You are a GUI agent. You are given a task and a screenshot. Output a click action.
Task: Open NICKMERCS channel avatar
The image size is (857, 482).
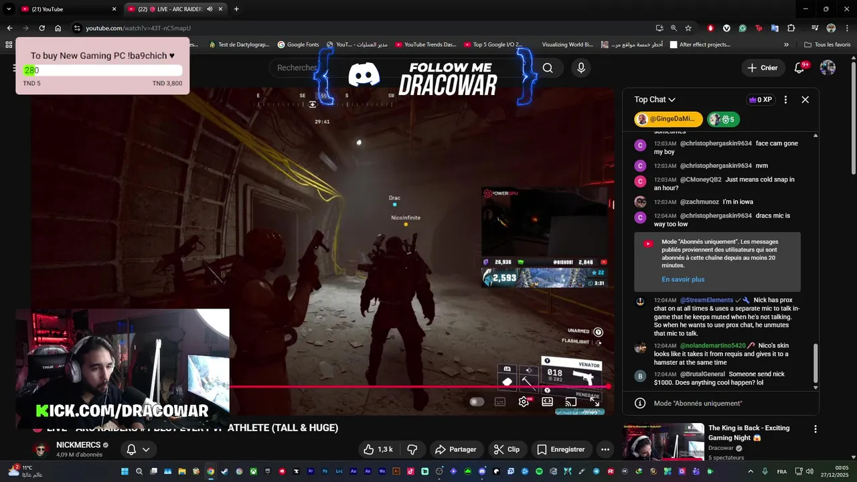(42, 449)
